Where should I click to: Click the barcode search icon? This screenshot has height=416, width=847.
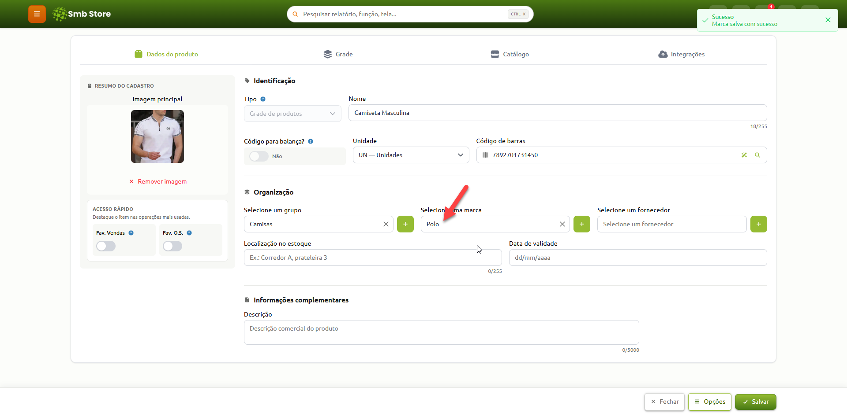pyautogui.click(x=757, y=155)
